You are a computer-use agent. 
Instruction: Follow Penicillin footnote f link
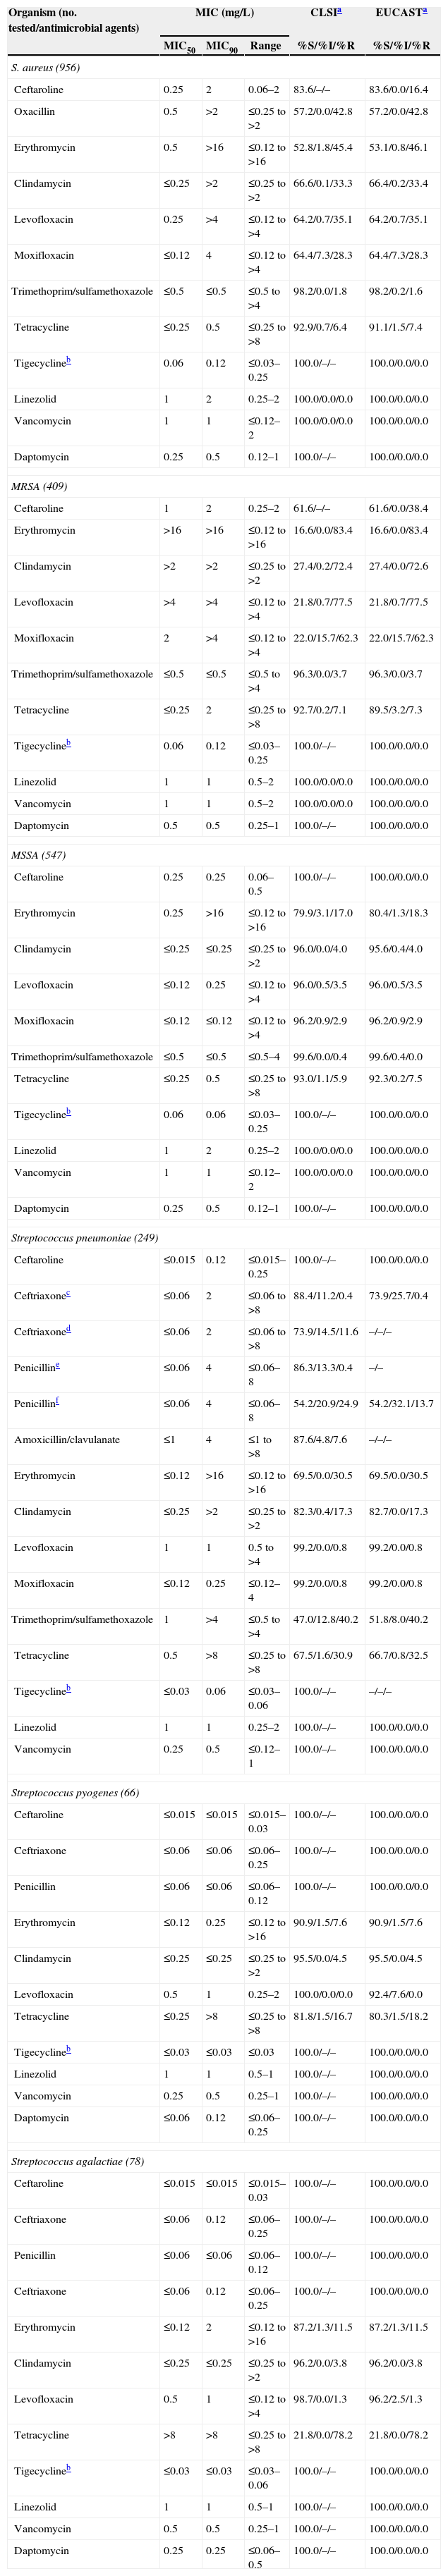[59, 1402]
